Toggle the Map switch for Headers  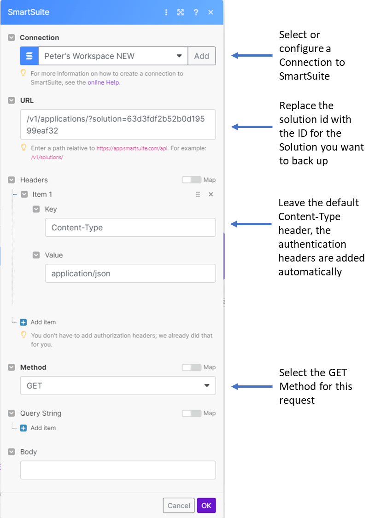tap(191, 180)
